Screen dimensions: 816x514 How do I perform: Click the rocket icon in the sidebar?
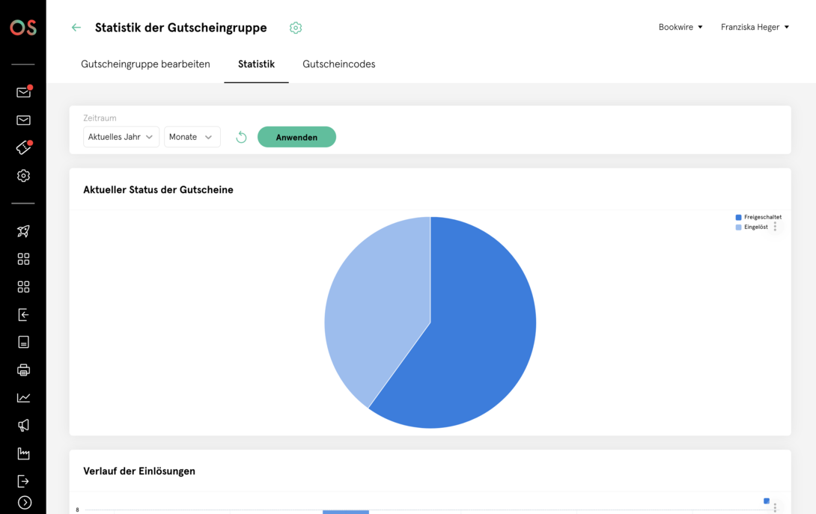tap(23, 231)
